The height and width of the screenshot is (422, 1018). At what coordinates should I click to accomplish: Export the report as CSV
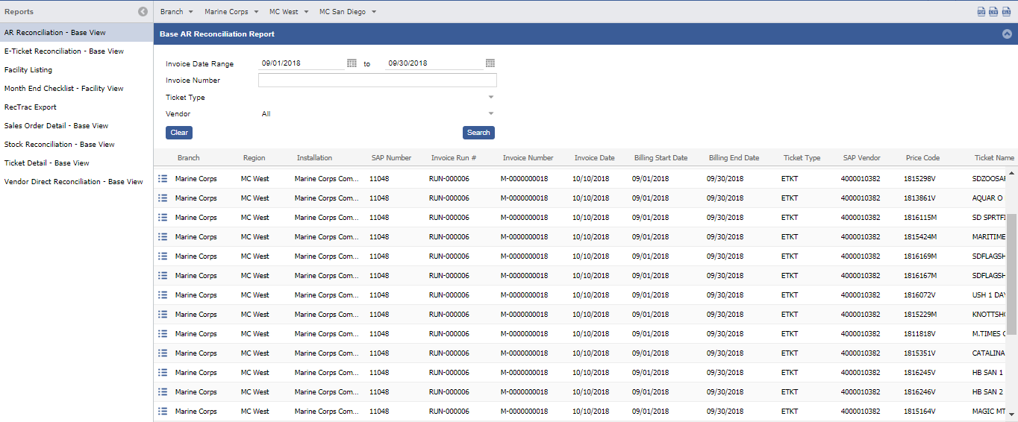pyautogui.click(x=993, y=11)
